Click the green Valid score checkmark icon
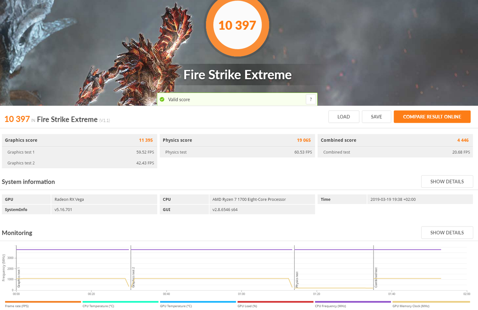 pyautogui.click(x=162, y=99)
